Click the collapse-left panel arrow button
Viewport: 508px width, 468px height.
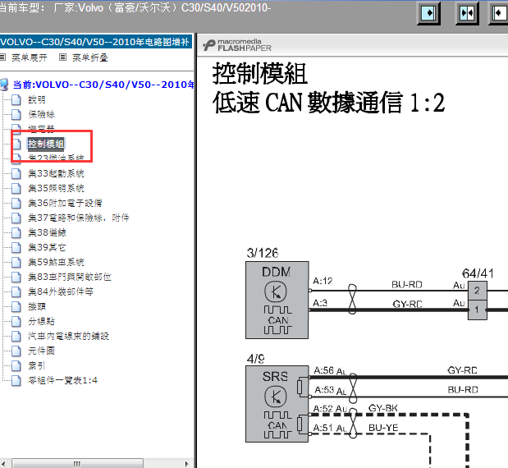point(498,13)
